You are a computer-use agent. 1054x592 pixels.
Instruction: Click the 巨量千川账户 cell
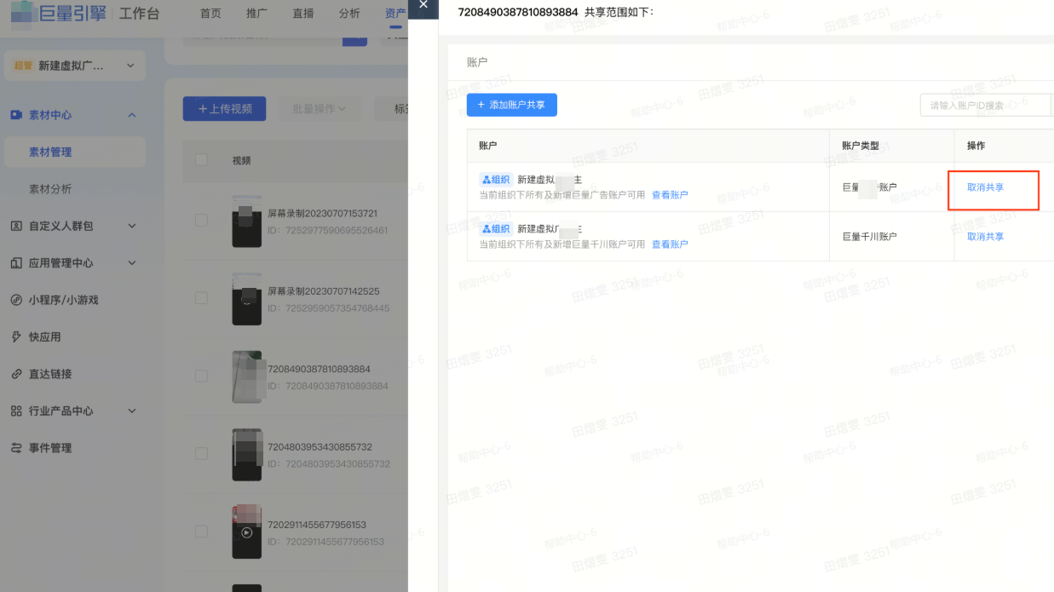[x=870, y=237]
